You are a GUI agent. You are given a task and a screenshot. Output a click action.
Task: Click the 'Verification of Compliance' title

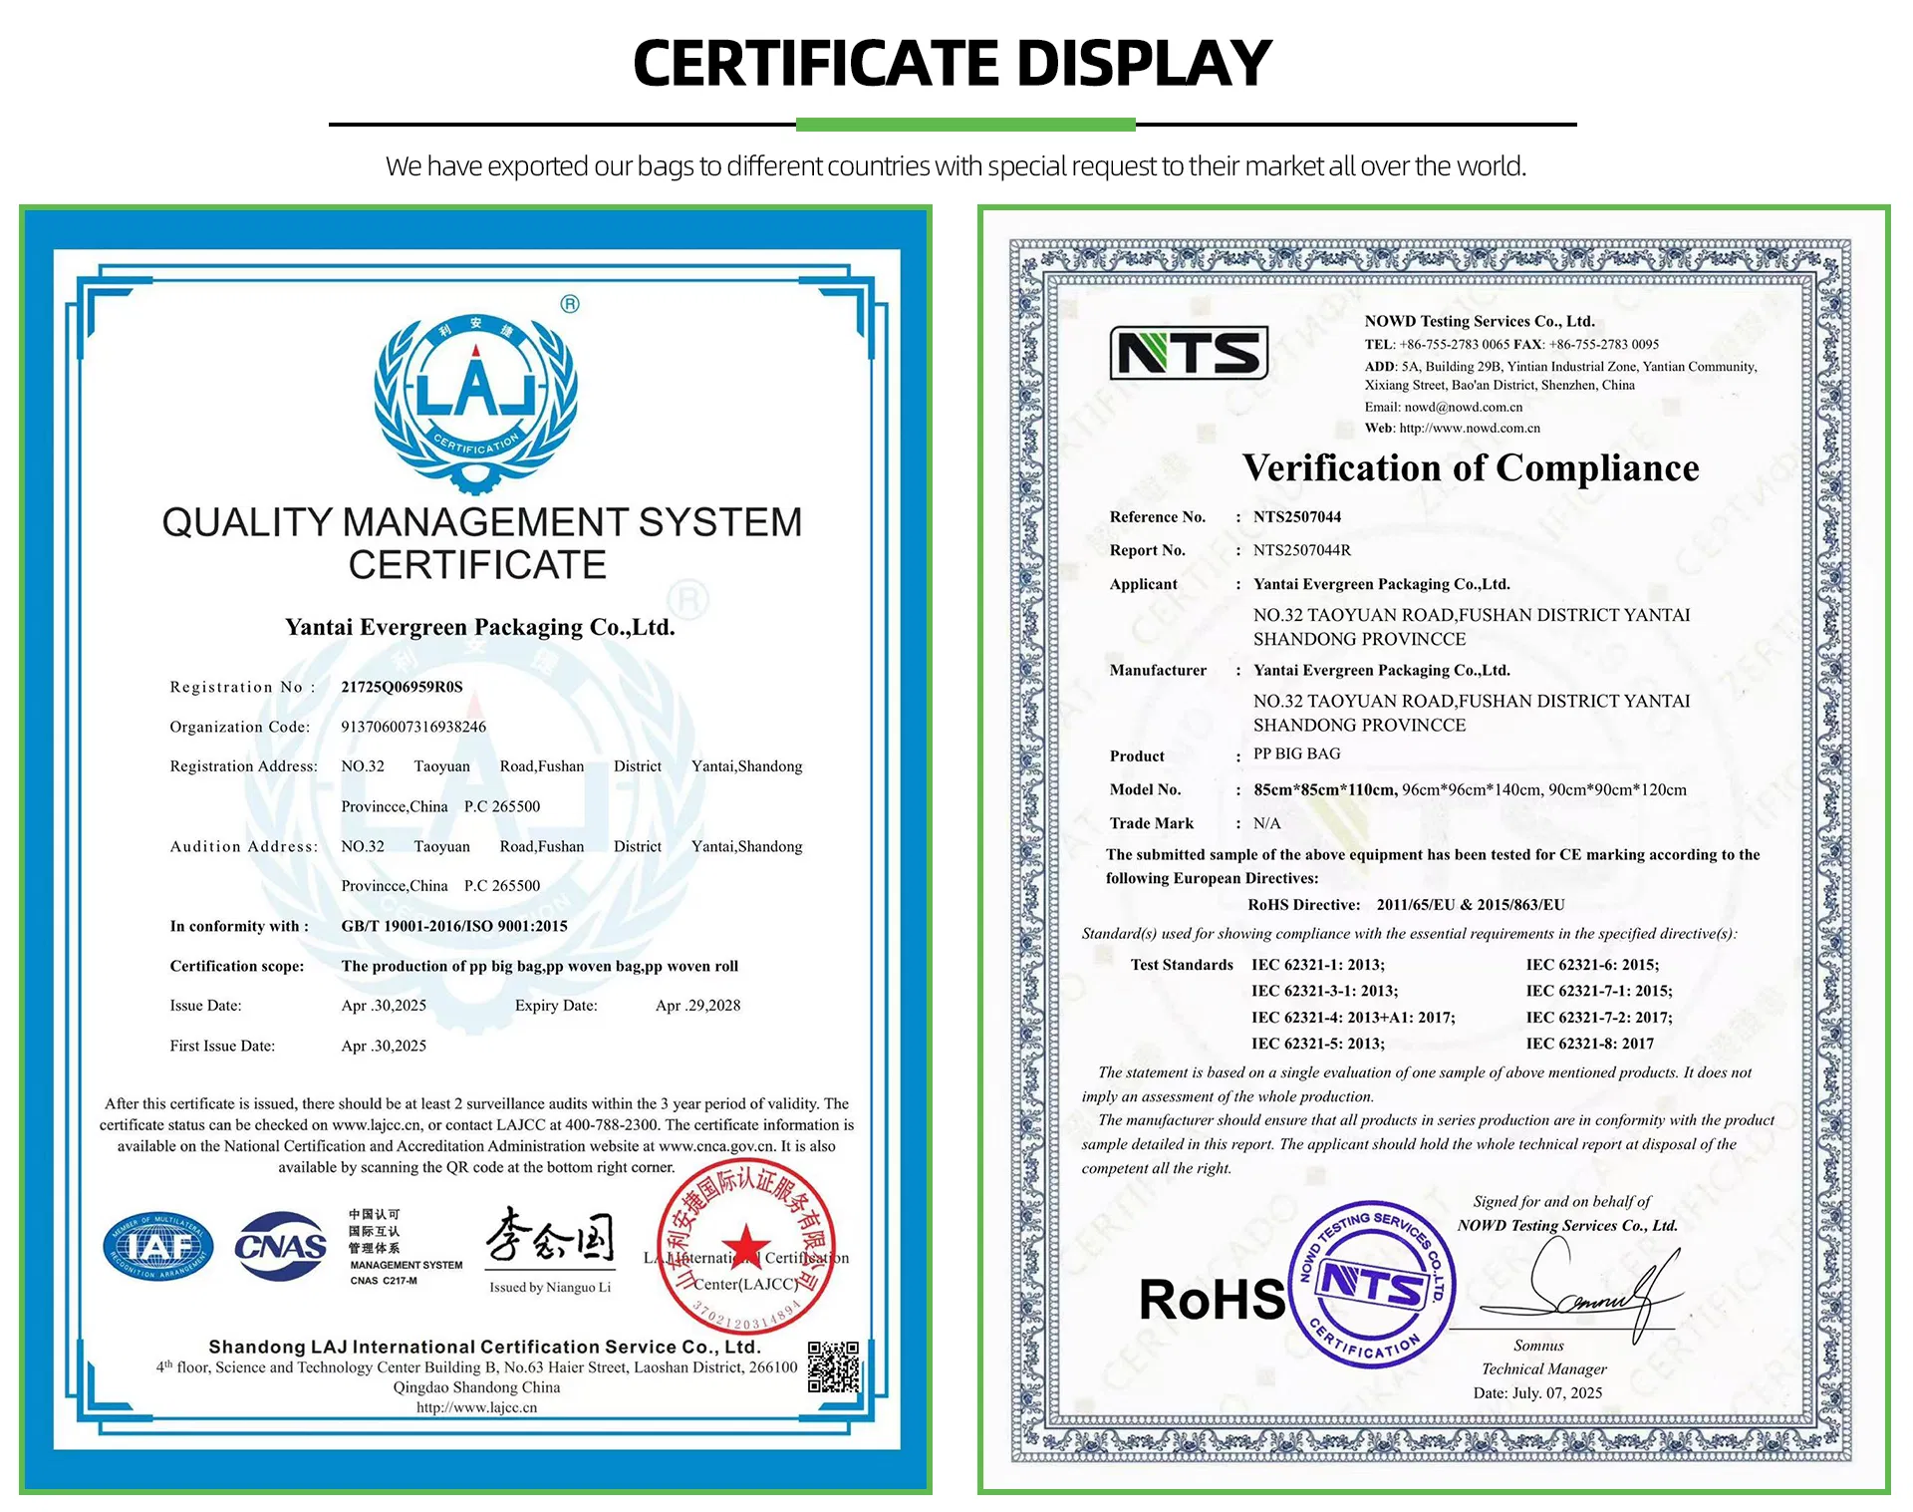click(x=1471, y=467)
